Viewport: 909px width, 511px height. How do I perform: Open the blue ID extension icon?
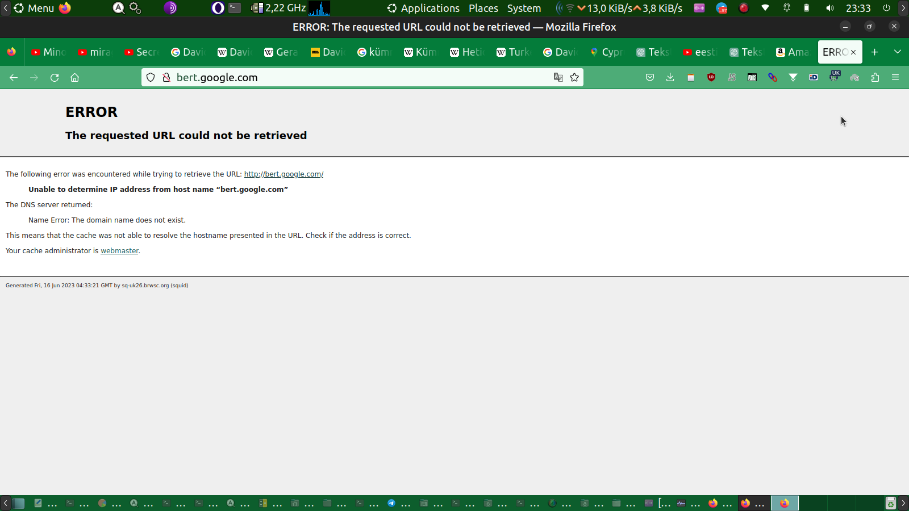point(814,78)
